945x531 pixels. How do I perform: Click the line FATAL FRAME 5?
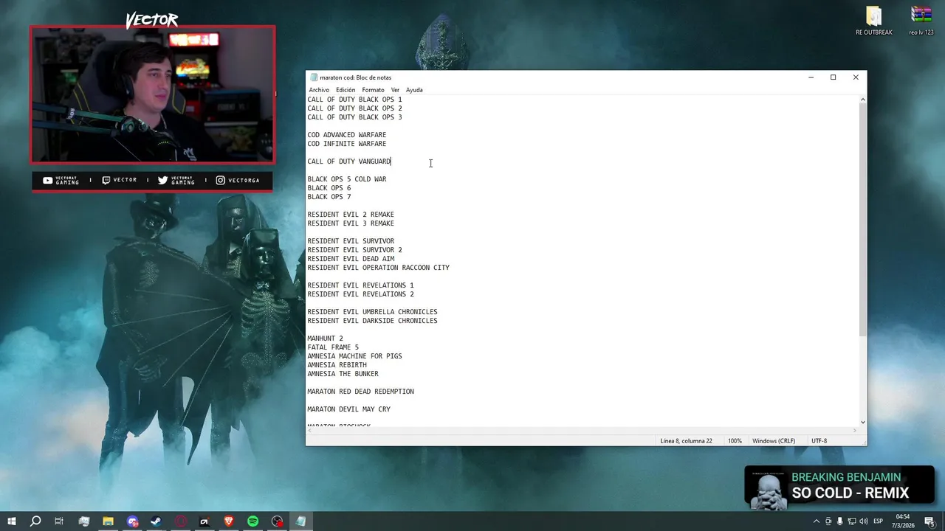333,347
